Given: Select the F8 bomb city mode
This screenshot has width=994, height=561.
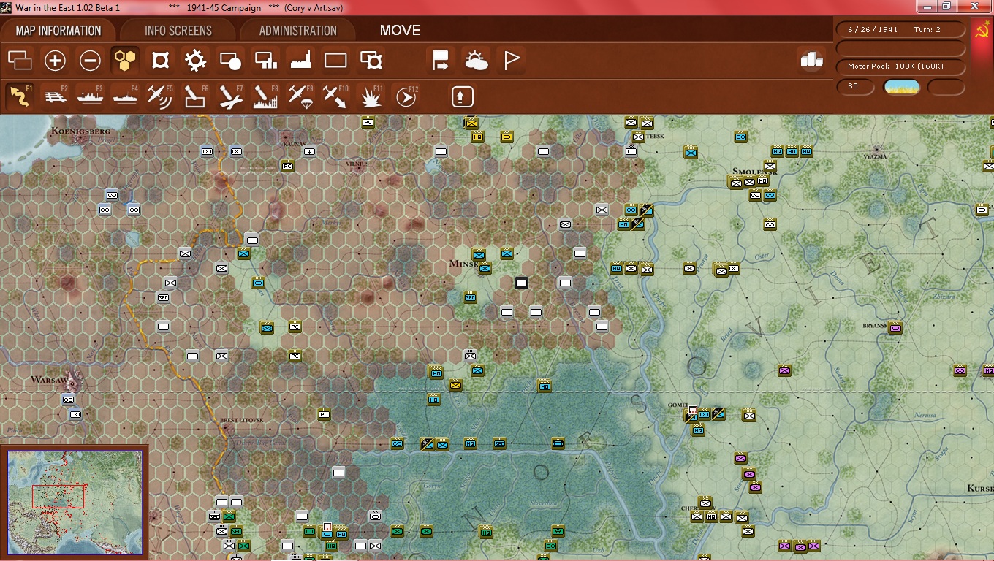Looking at the screenshot, I should pos(265,96).
